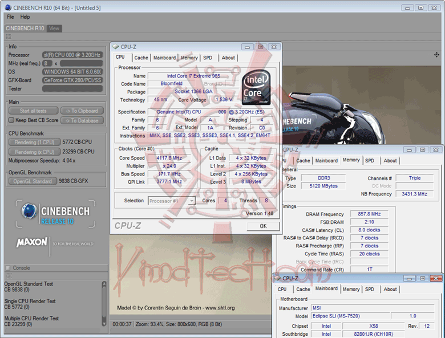Switch to the CINEBENCH R10 tab
This screenshot has height=338, width=445.
(25, 28)
